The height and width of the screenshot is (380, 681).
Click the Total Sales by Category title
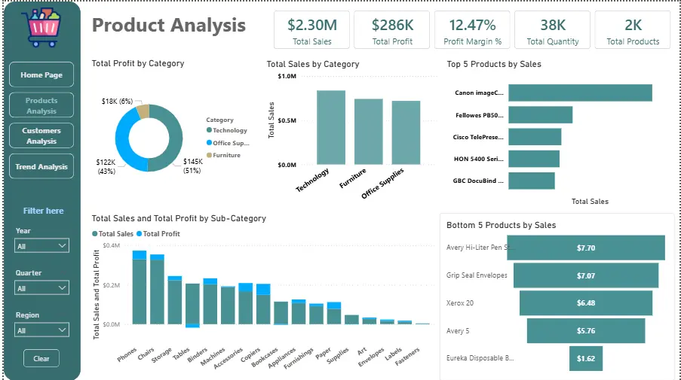click(x=313, y=64)
